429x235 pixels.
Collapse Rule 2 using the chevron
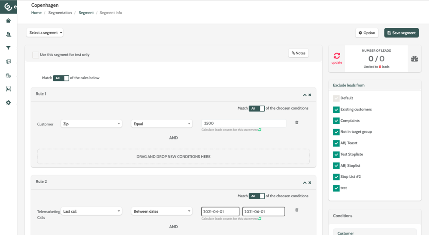point(305,183)
